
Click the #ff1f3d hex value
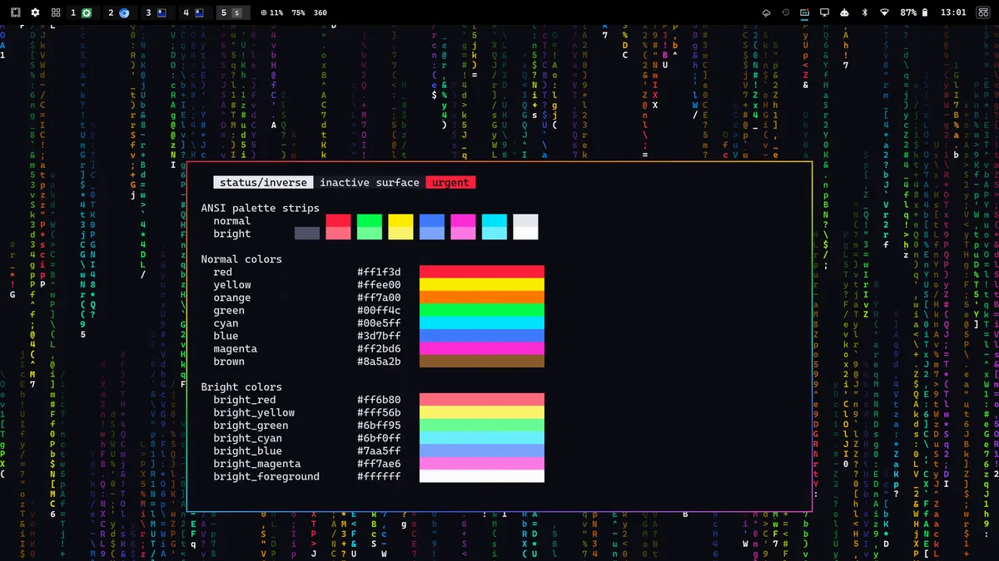[379, 272]
